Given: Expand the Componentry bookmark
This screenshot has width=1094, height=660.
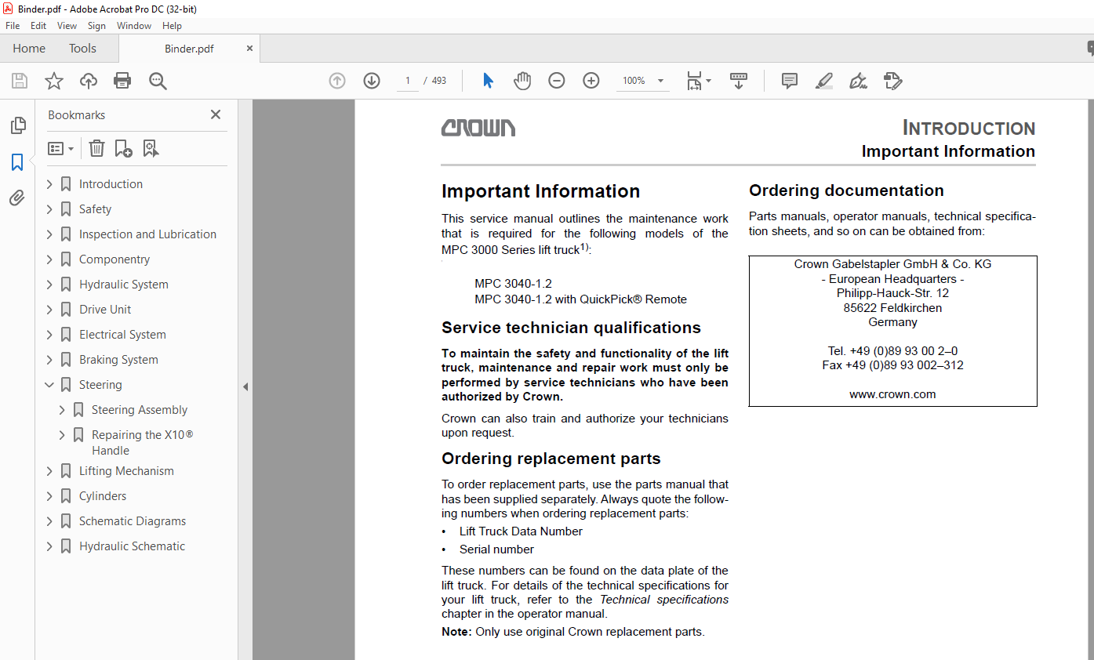Looking at the screenshot, I should click(x=50, y=259).
